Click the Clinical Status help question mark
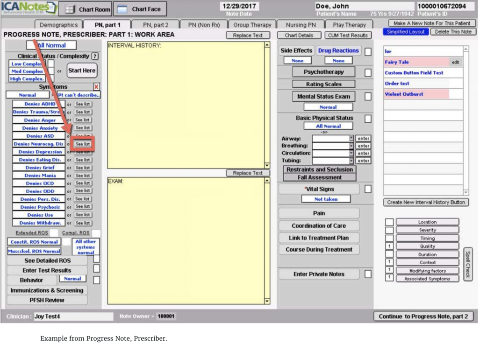This screenshot has width=480, height=345. point(95,56)
